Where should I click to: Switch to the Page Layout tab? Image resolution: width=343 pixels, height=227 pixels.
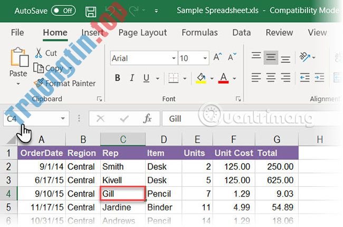pos(142,33)
